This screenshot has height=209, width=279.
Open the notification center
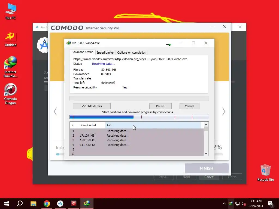(270, 204)
